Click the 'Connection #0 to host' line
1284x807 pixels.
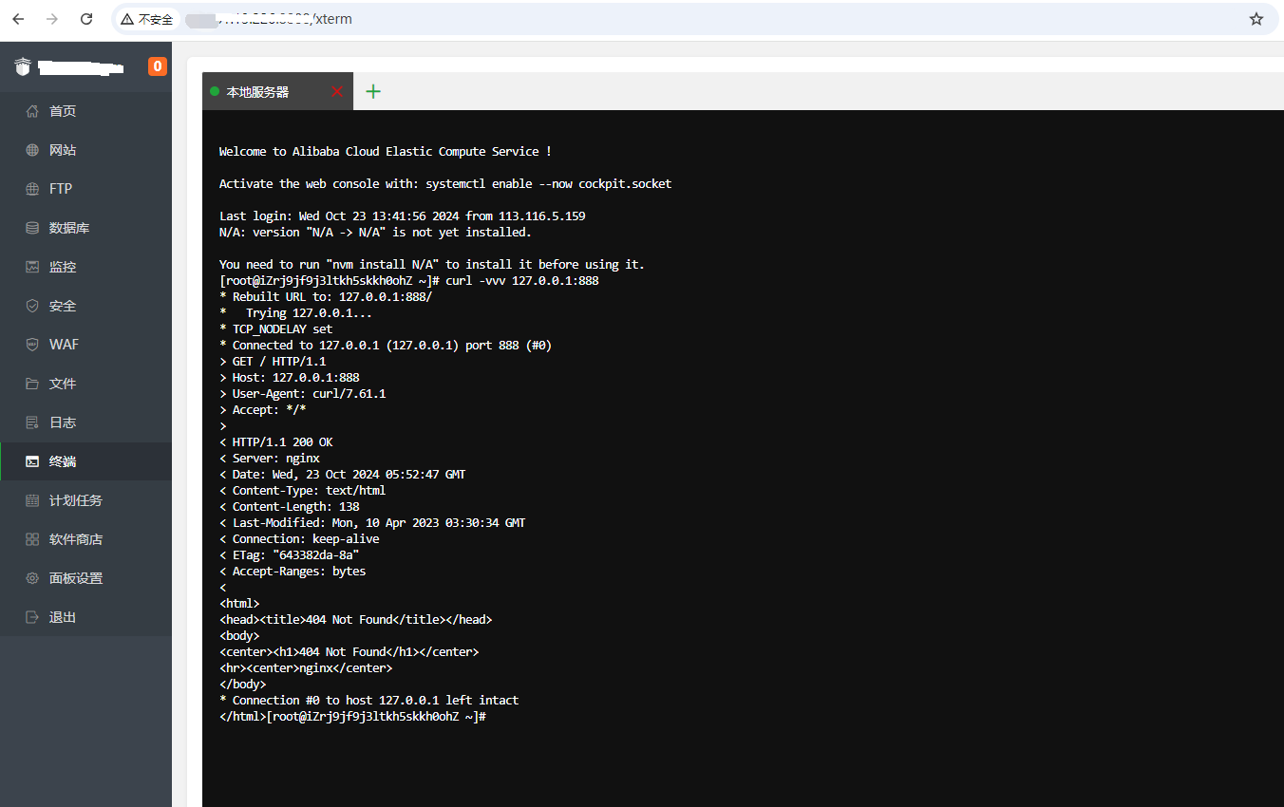[x=369, y=701]
